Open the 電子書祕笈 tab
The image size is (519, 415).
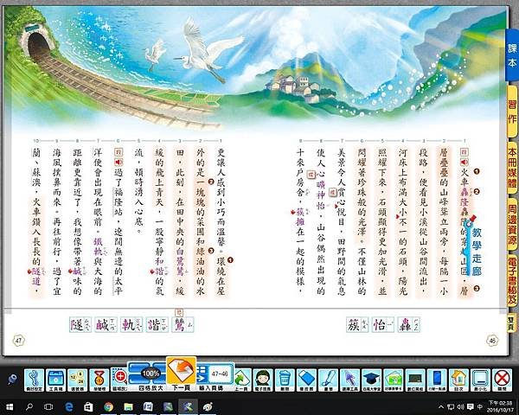512,281
